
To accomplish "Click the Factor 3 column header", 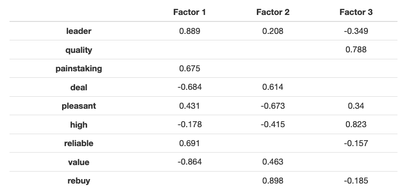I will coord(356,12).
